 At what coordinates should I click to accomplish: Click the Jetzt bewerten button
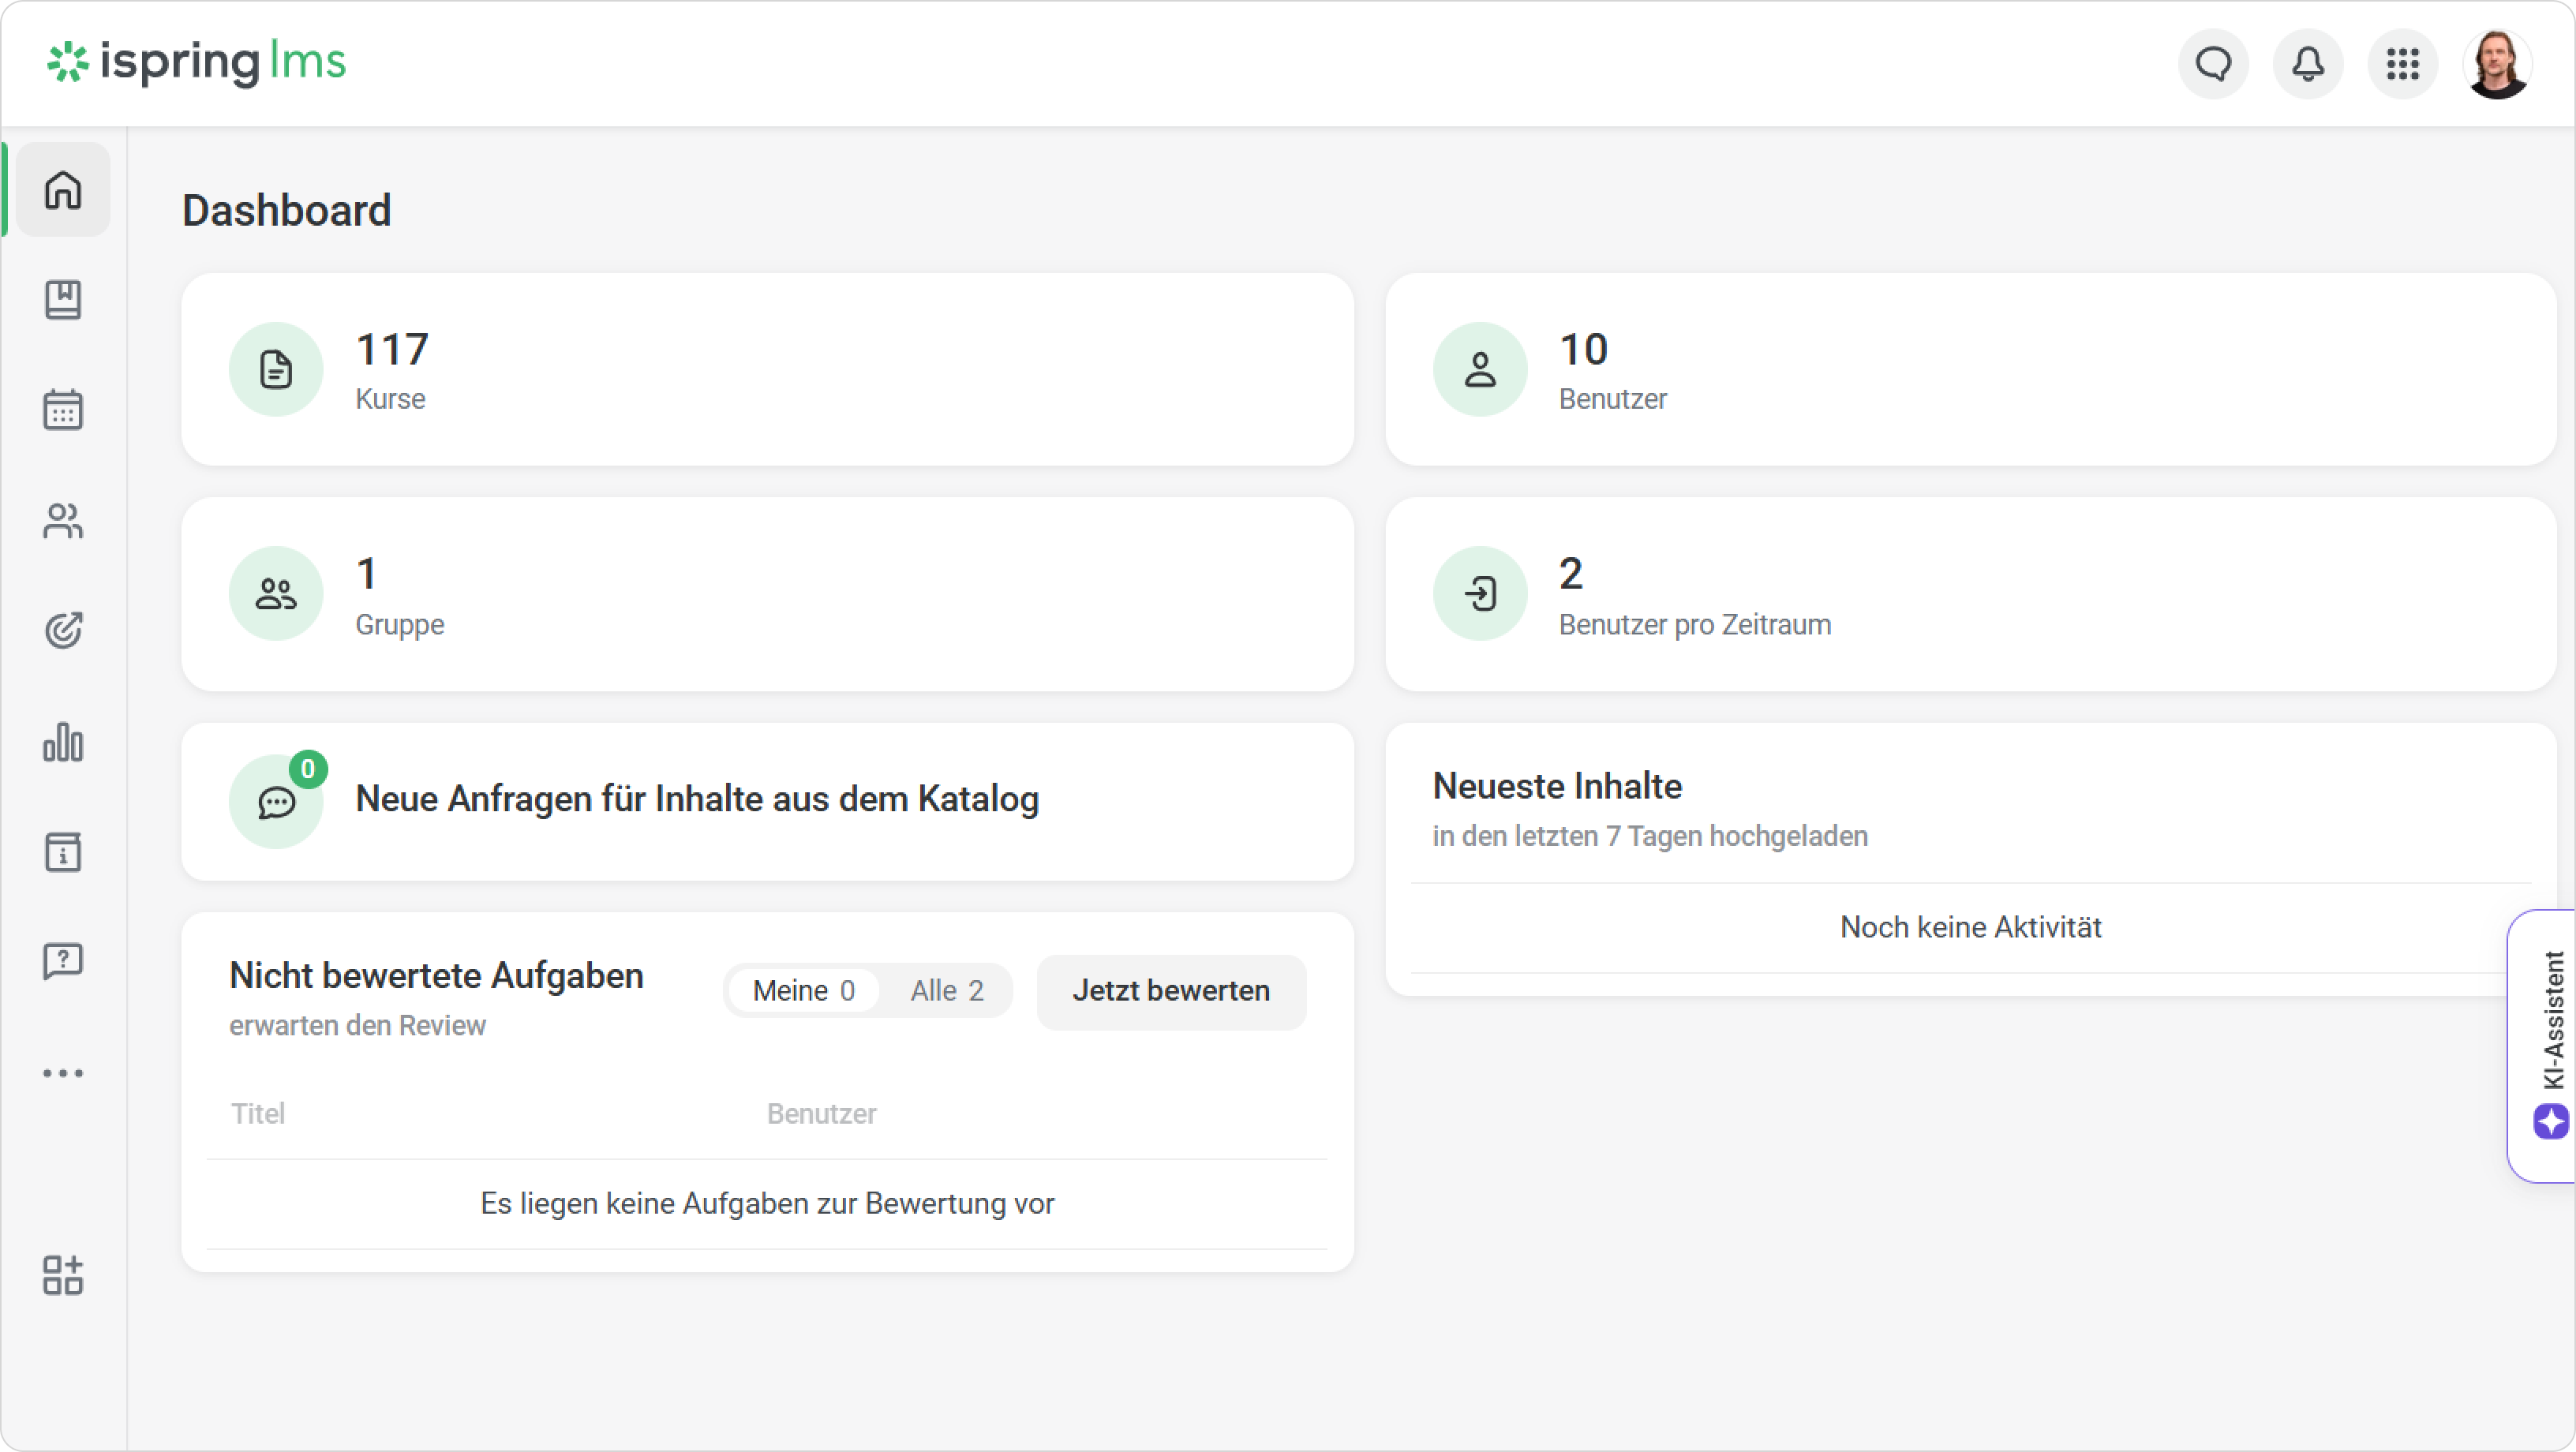(1171, 991)
